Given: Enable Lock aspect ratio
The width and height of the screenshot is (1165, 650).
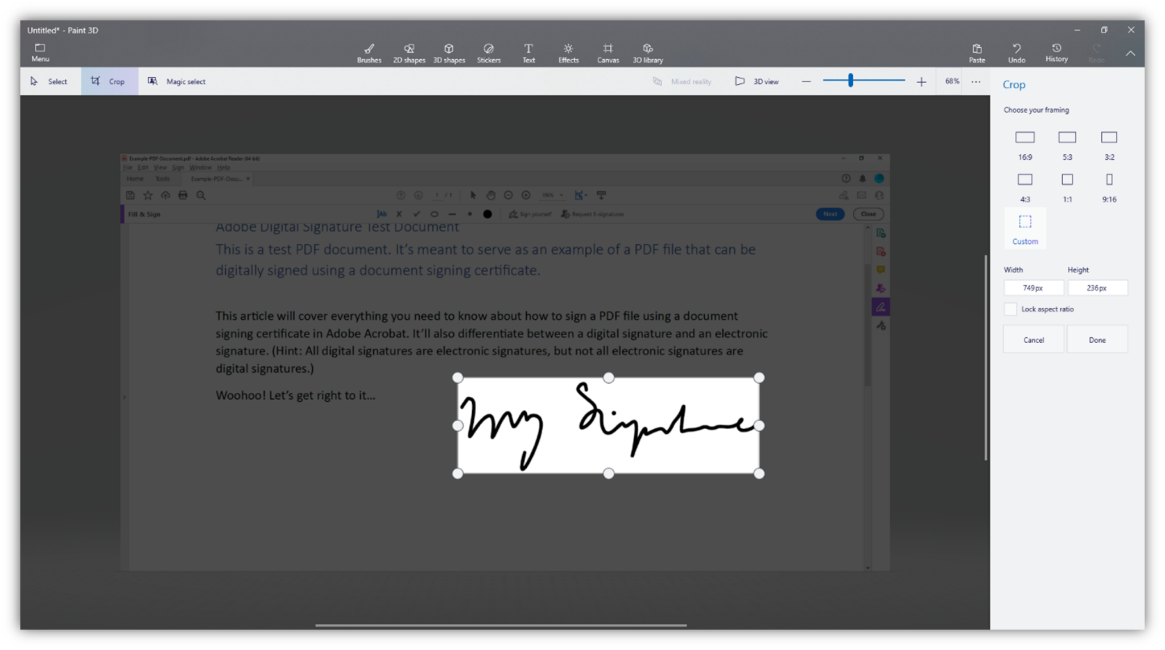Looking at the screenshot, I should pyautogui.click(x=1010, y=308).
